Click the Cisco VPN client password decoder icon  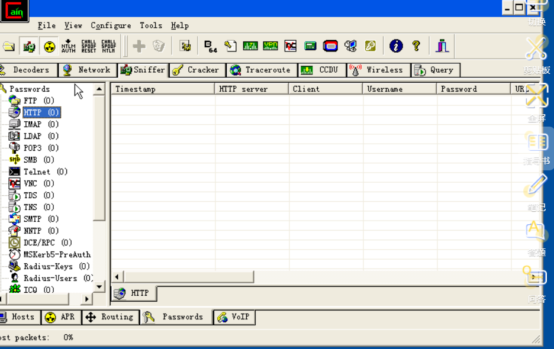[270, 46]
